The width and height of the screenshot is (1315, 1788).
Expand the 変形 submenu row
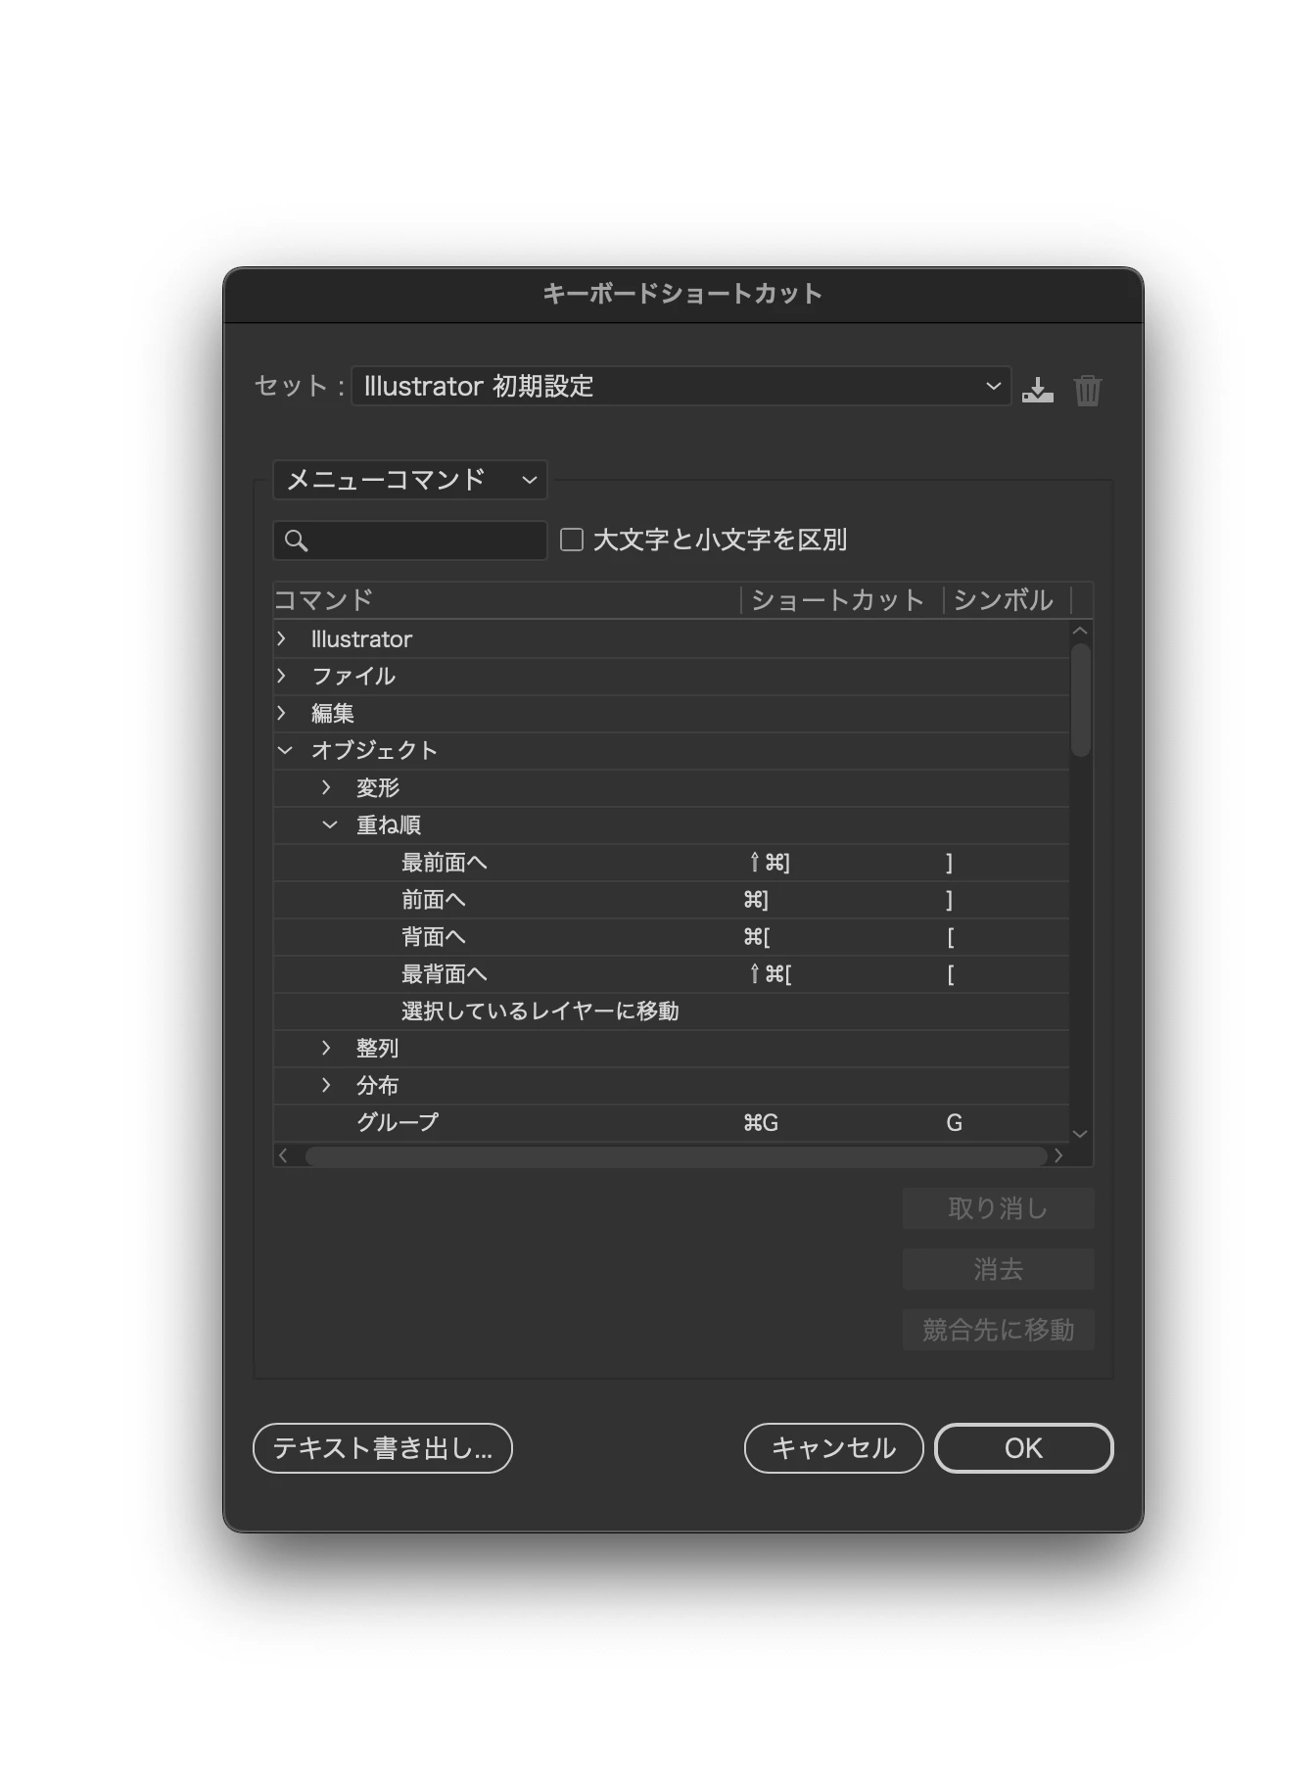click(326, 787)
